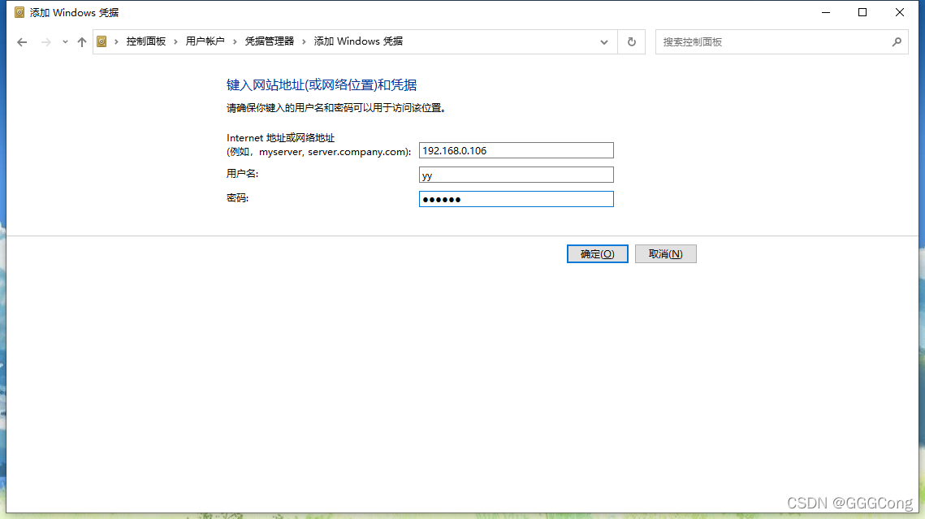Open the 用户帐户 breadcrumb
Screen dimensions: 925x519
click(205, 41)
